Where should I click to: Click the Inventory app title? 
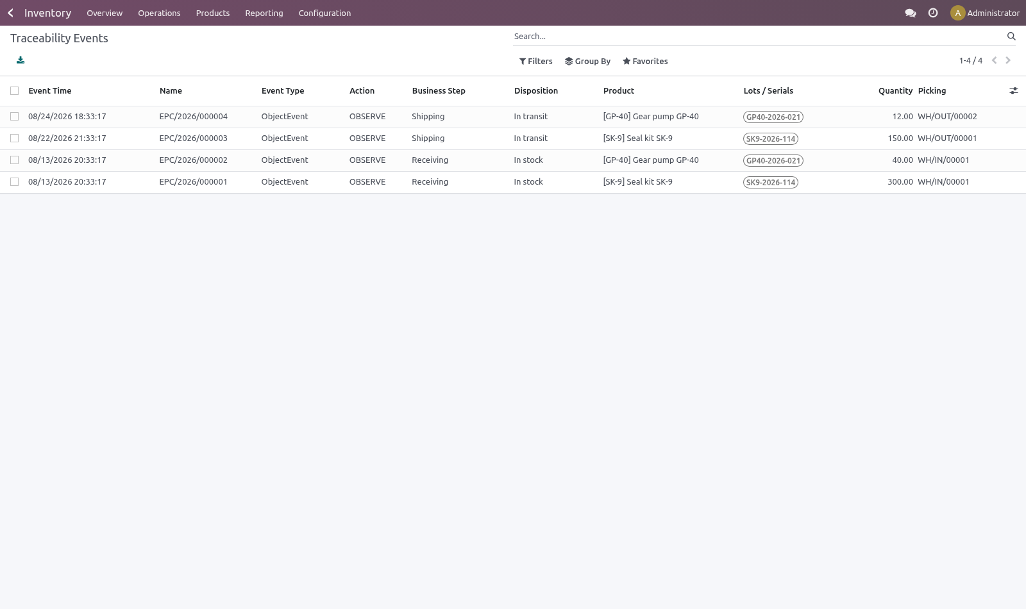47,13
